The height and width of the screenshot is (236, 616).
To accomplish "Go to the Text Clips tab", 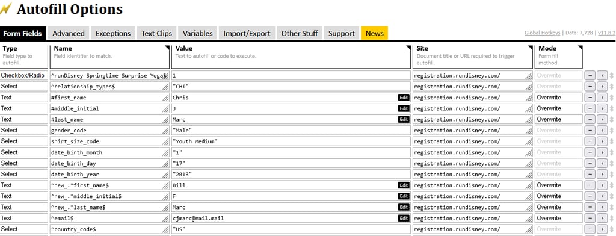I will pyautogui.click(x=157, y=34).
